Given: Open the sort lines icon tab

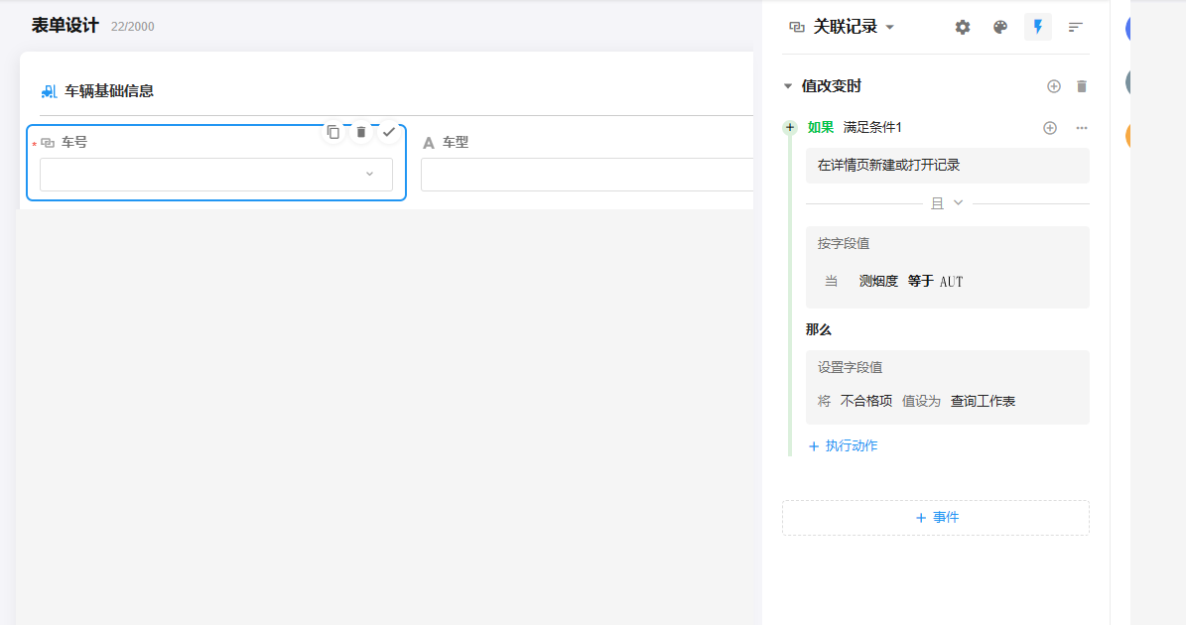Looking at the screenshot, I should point(1075,27).
